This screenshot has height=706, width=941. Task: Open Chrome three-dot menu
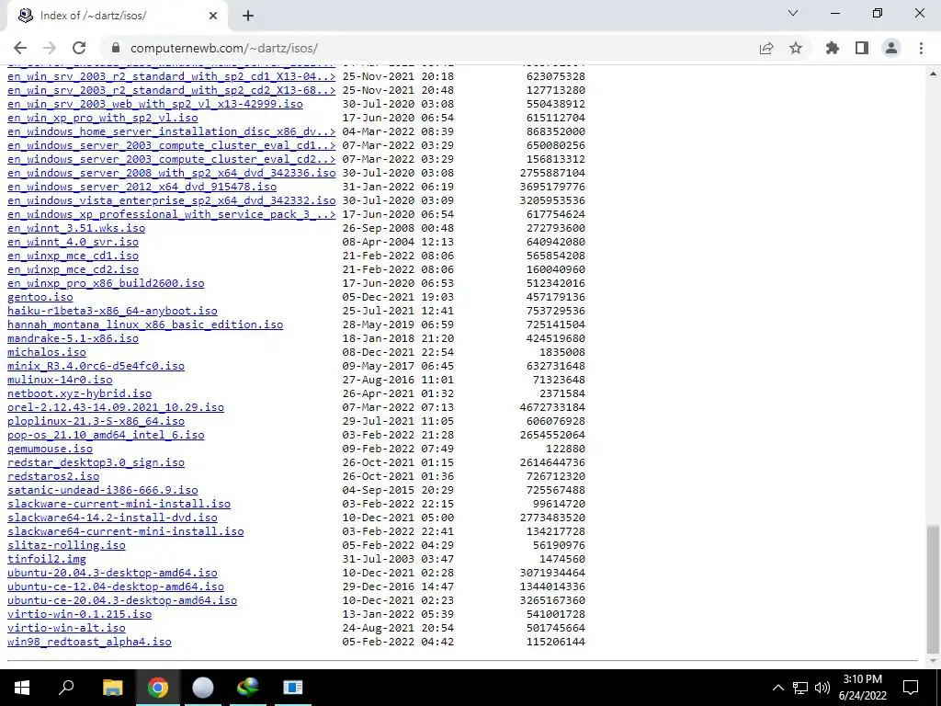click(921, 48)
